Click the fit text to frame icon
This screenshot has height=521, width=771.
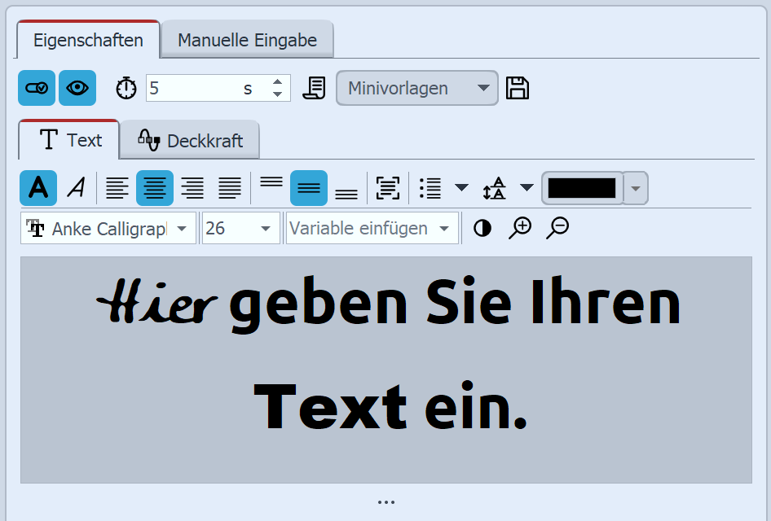[387, 188]
